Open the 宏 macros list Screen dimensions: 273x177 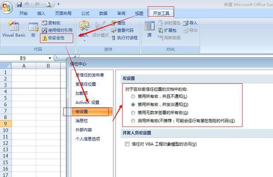coord(33,30)
